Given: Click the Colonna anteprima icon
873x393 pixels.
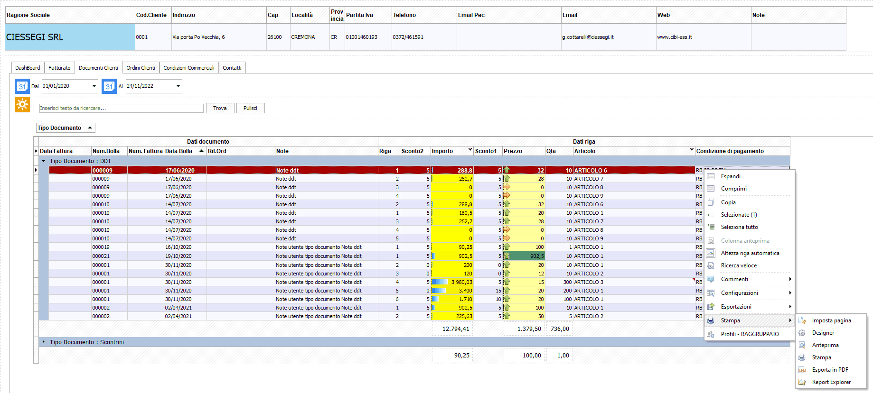Looking at the screenshot, I should pos(711,241).
